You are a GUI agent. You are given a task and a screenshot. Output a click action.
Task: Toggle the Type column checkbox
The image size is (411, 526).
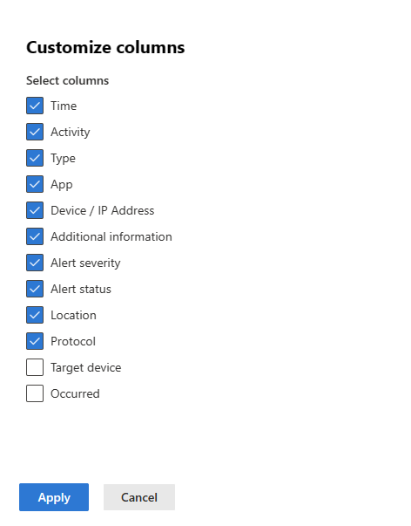(x=35, y=158)
